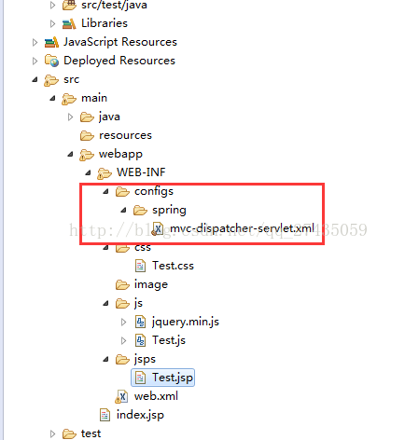Click the configs folder icon

coord(122,192)
